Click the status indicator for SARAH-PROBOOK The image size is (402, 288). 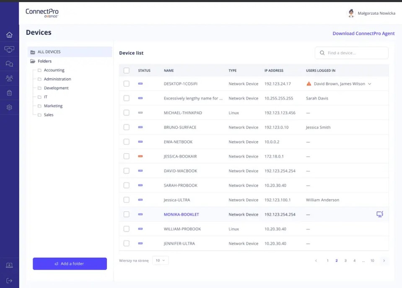[140, 185]
